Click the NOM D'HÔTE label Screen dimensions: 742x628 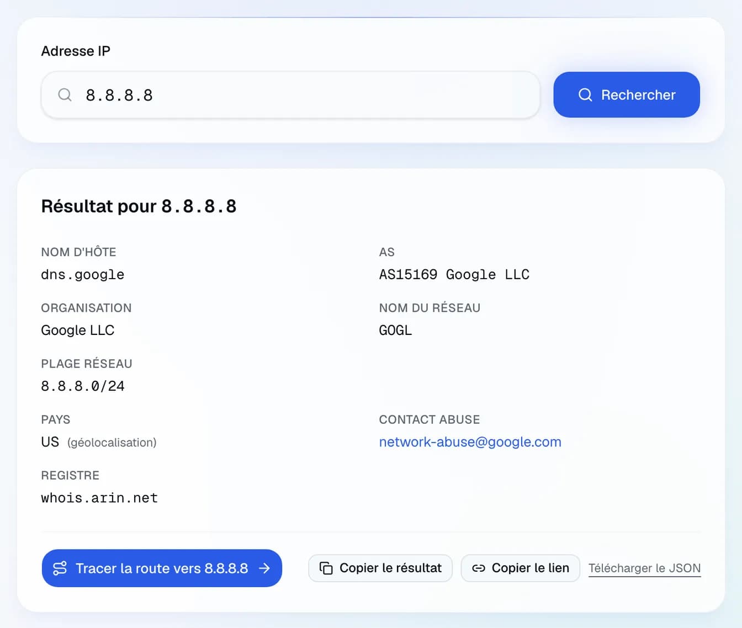78,252
